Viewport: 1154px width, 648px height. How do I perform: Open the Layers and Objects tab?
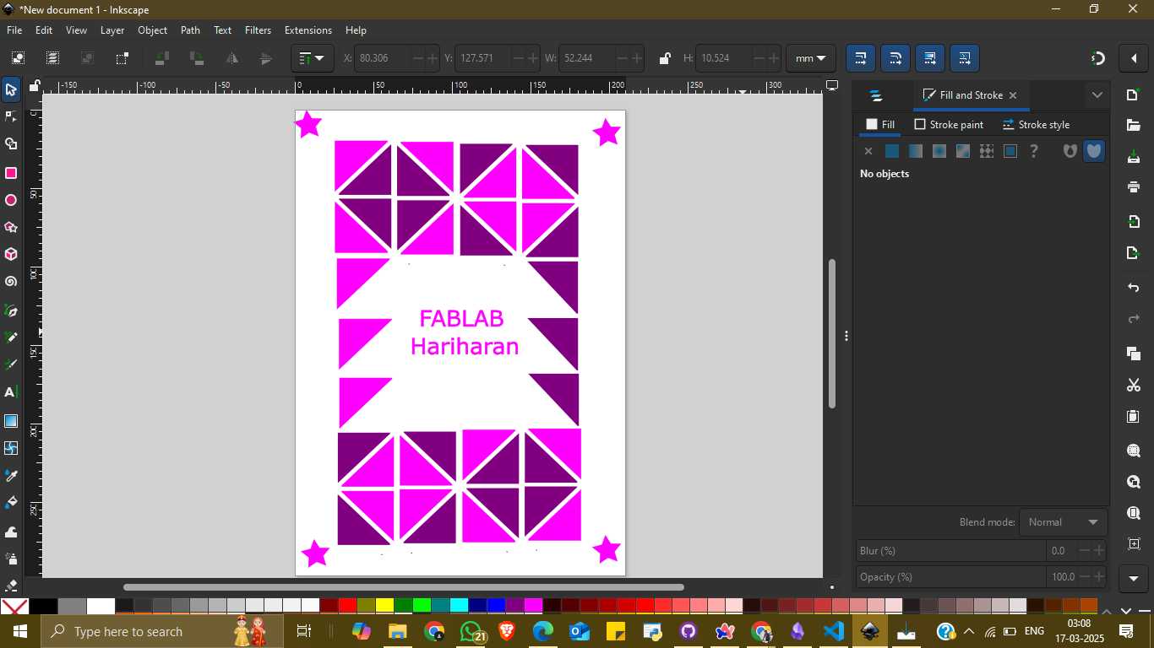tap(876, 96)
